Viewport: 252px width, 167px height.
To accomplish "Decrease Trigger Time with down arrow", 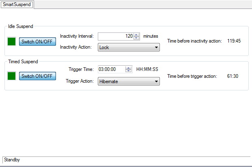I will pyautogui.click(x=128, y=71).
